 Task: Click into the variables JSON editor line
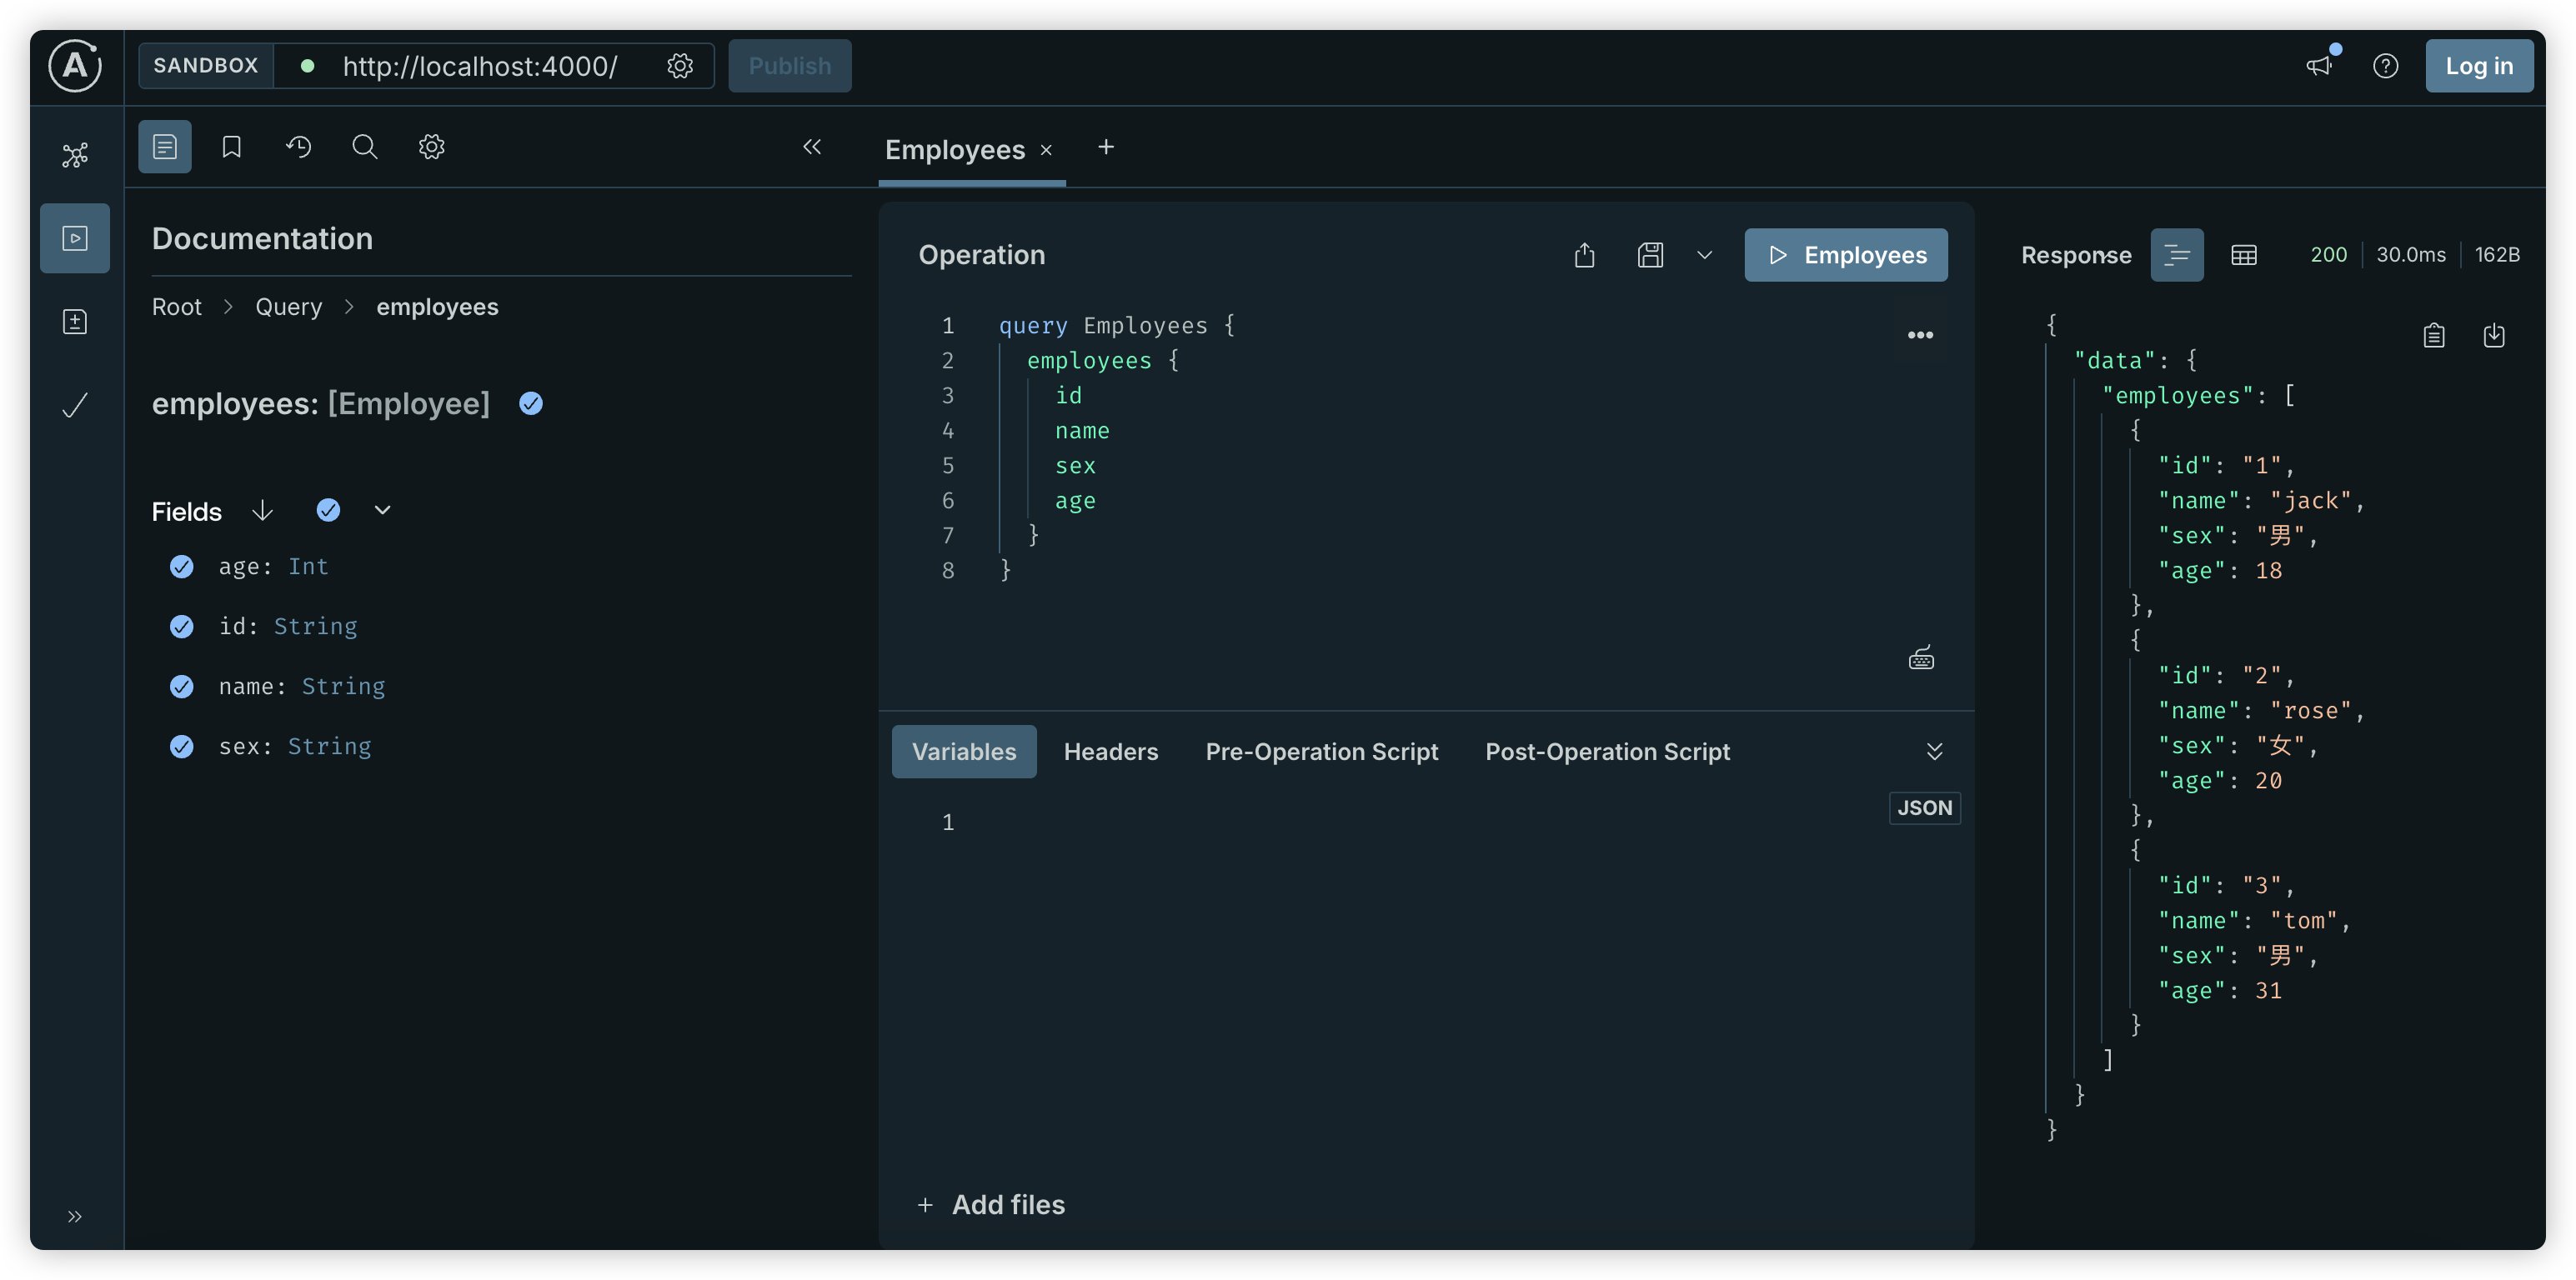1400,822
